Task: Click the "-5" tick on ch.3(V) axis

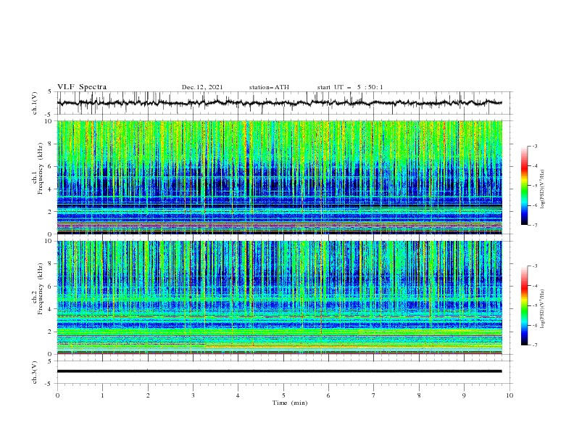Action: [x=49, y=384]
